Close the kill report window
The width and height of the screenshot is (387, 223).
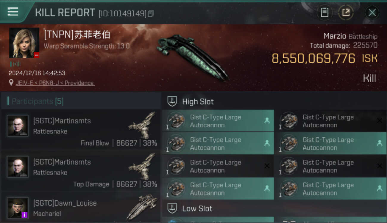pyautogui.click(x=372, y=12)
